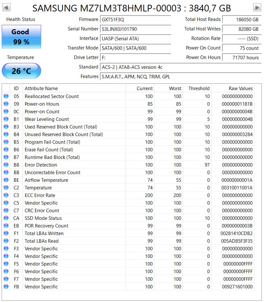The height and width of the screenshot is (302, 264).
Task: Select the Serial Number field
Action: 135,29
